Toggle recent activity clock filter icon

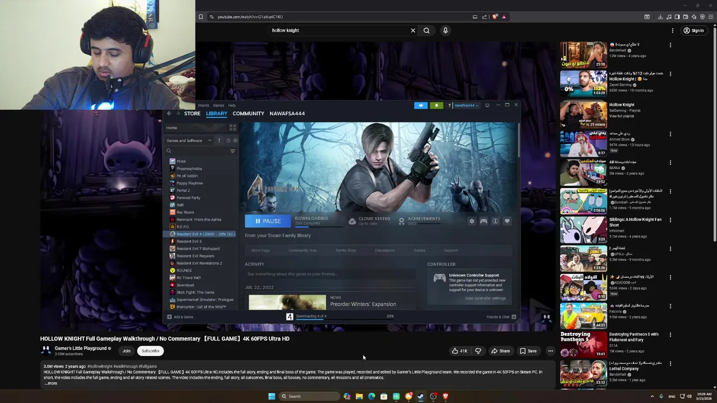click(x=228, y=140)
